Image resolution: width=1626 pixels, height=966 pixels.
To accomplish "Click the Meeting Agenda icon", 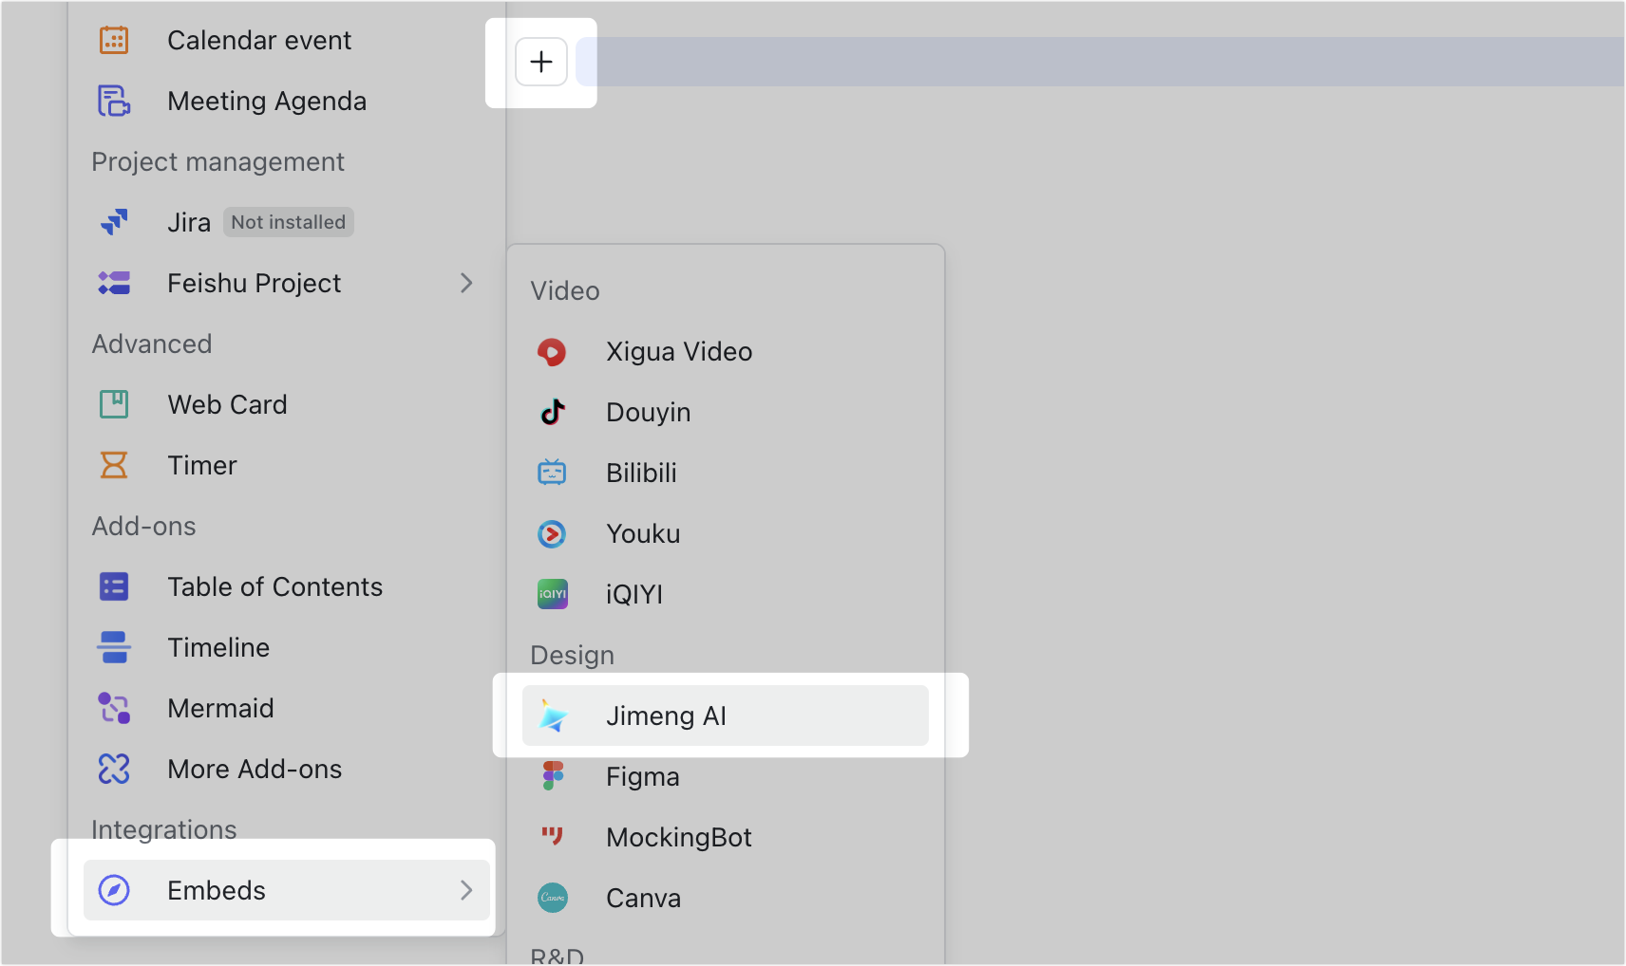I will pos(114,101).
